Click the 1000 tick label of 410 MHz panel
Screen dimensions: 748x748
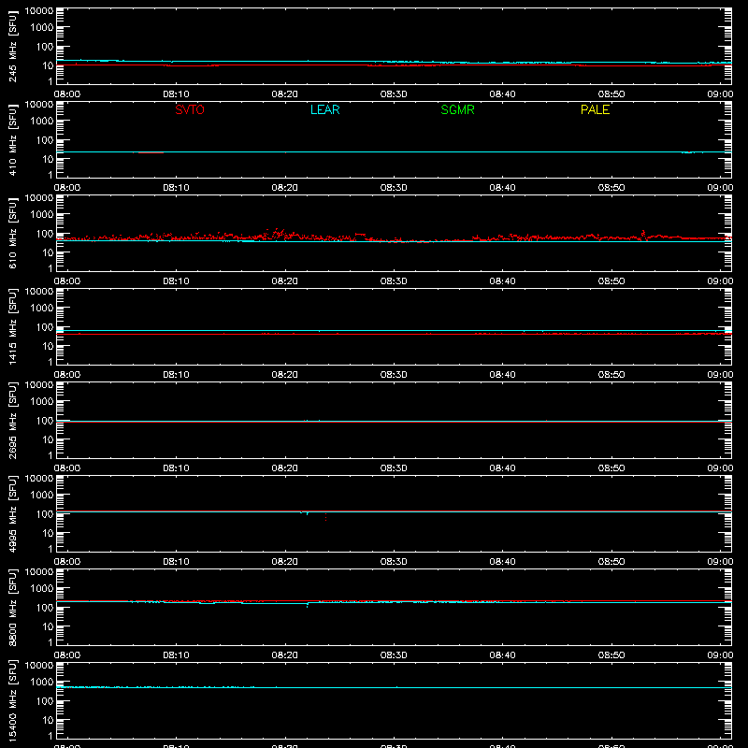coord(42,121)
